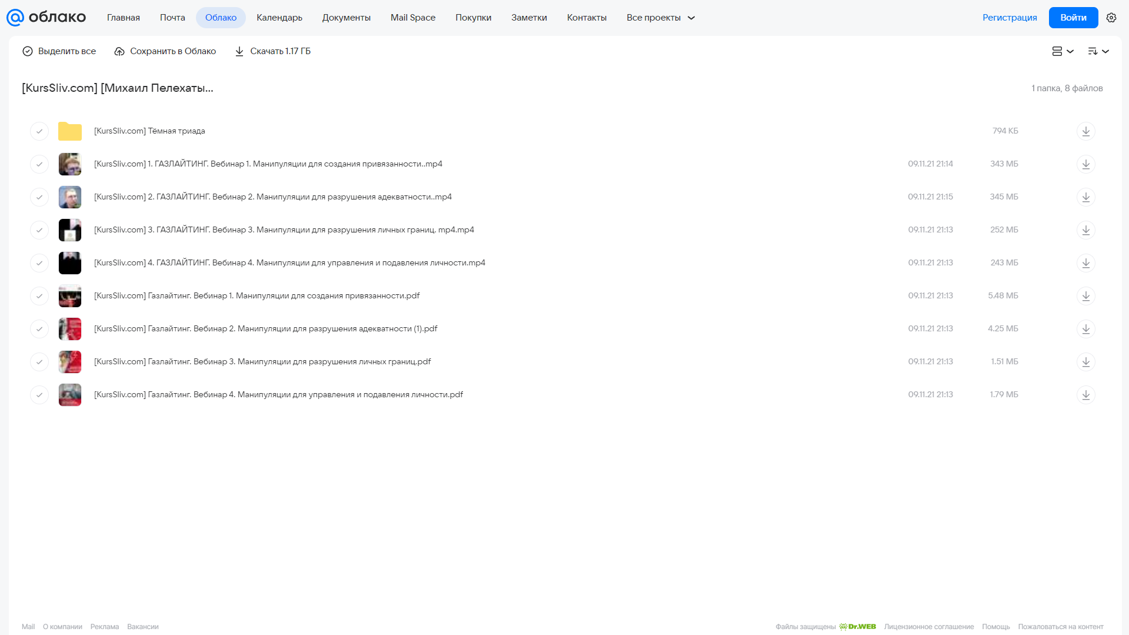Click the Облако logo icon
Viewport: 1129px width, 635px height.
coord(15,18)
